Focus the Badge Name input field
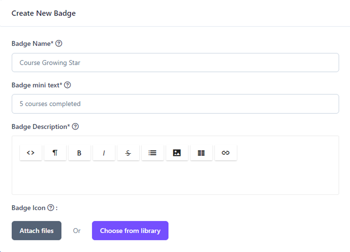This screenshot has width=350, height=252. (x=175, y=63)
